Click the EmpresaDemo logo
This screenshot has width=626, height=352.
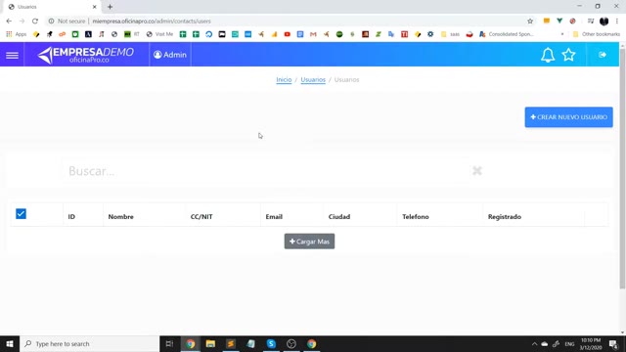tap(86, 55)
